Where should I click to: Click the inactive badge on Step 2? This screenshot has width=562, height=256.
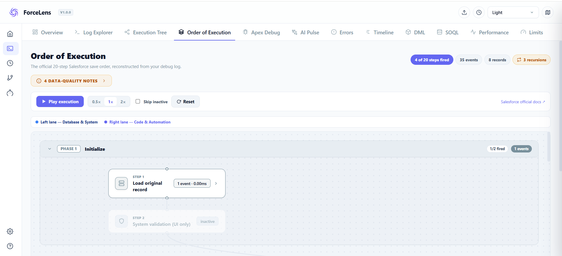(x=208, y=221)
